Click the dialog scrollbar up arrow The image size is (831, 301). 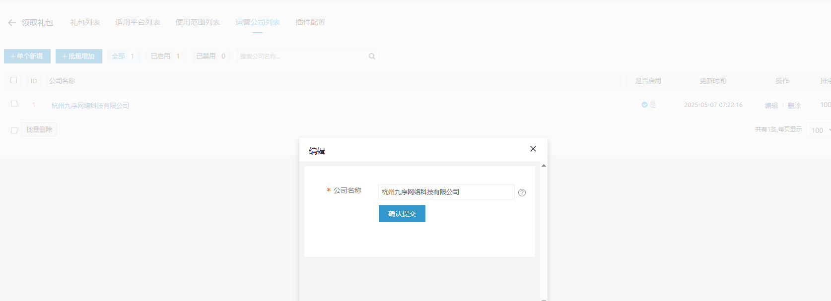(x=544, y=166)
